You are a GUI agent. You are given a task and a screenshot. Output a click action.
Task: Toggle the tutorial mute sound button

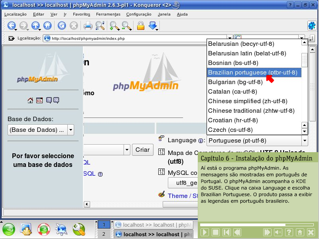click(278, 232)
